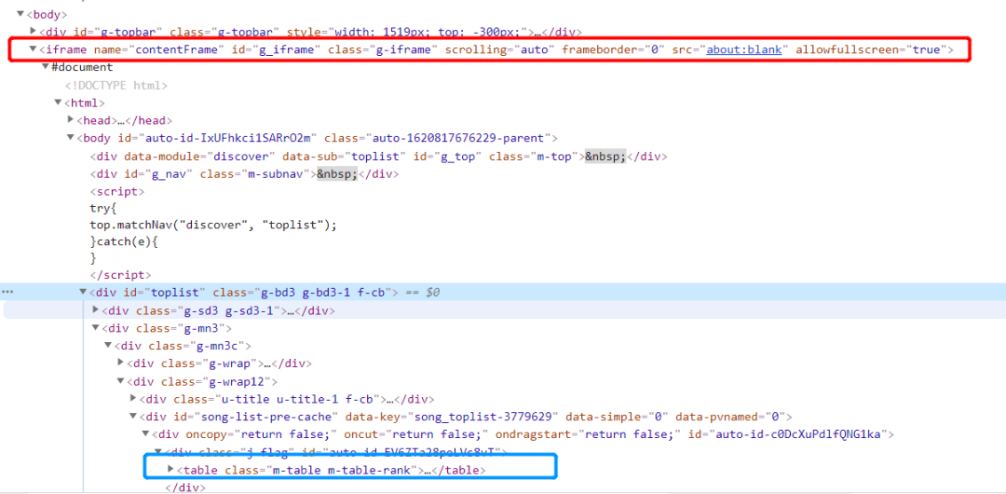Collapse the top-level body element

[20, 13]
